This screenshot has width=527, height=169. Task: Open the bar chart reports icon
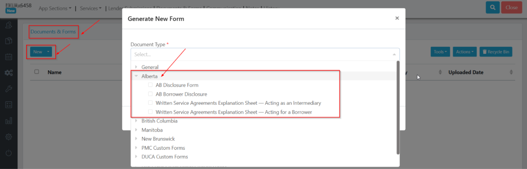8,121
